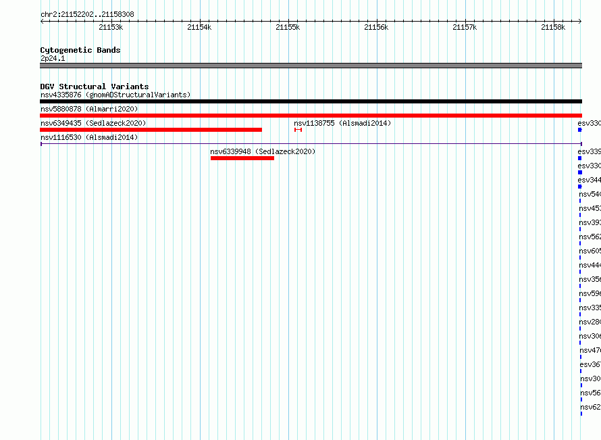Select the DGV Structural Variants track title
The image size is (601, 440).
[95, 87]
